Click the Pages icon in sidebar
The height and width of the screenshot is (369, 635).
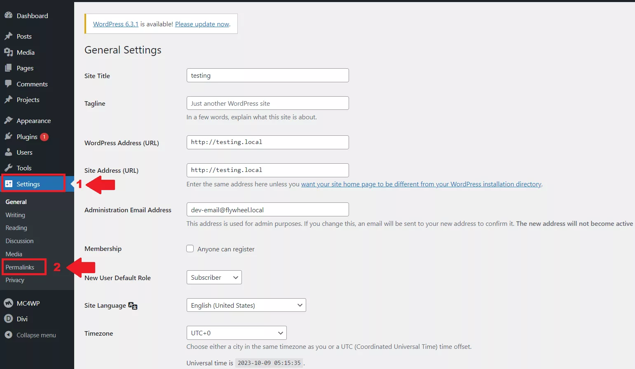point(8,68)
